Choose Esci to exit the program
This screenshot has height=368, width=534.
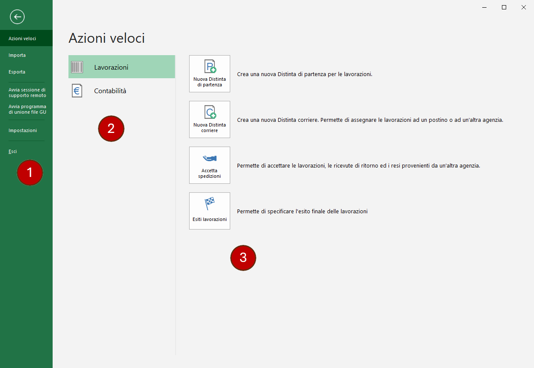click(13, 151)
